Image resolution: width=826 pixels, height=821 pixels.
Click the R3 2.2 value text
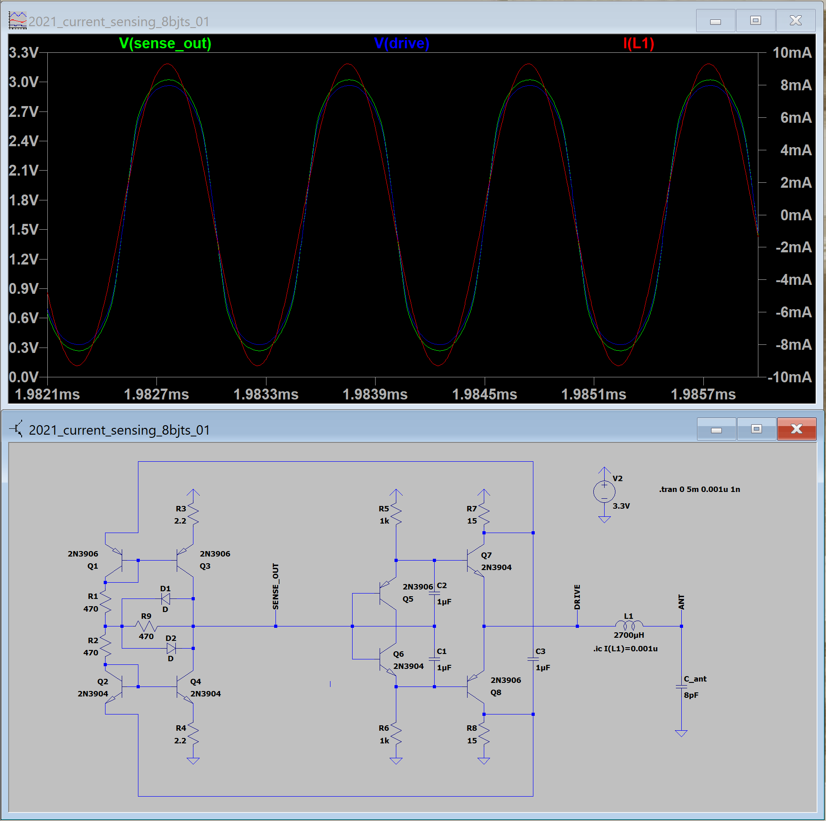point(180,521)
